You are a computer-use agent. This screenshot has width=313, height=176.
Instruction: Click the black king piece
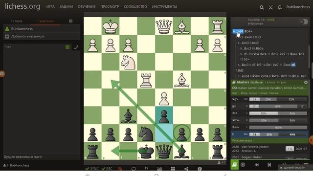(x=146, y=151)
